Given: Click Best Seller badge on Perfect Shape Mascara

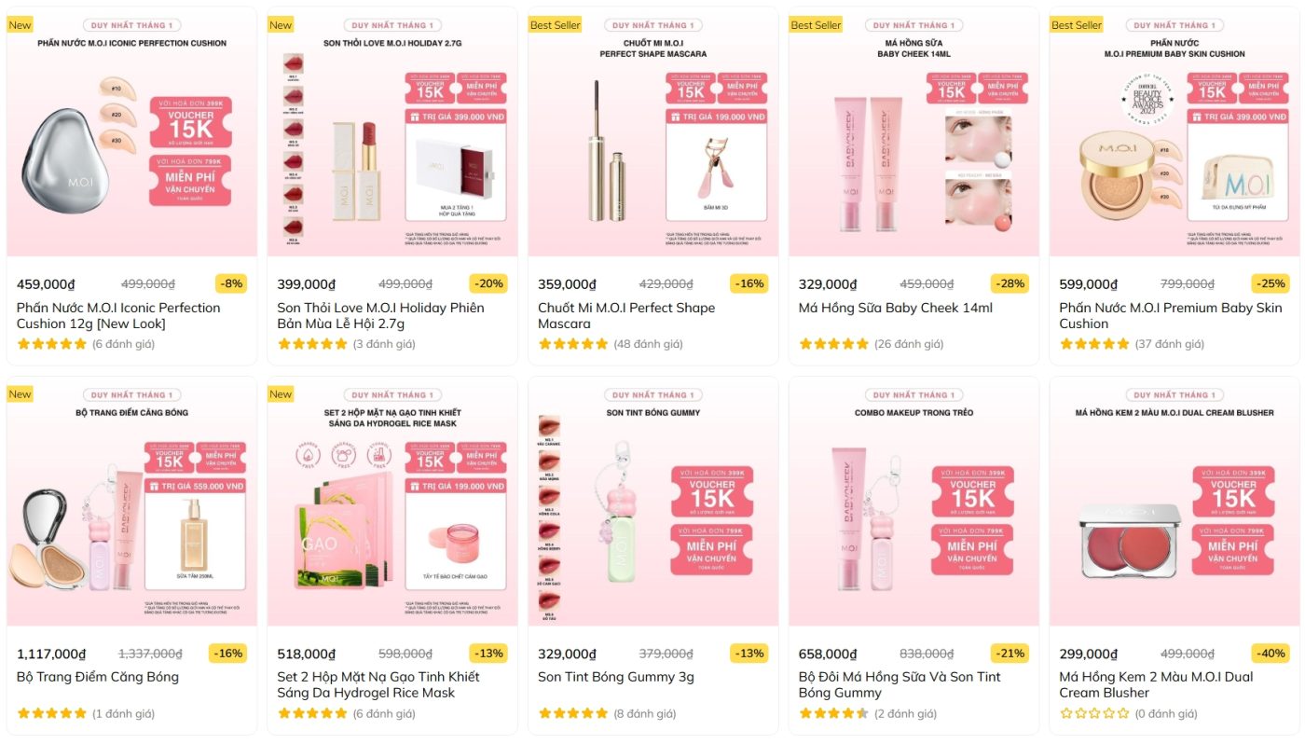Looking at the screenshot, I should [x=555, y=25].
